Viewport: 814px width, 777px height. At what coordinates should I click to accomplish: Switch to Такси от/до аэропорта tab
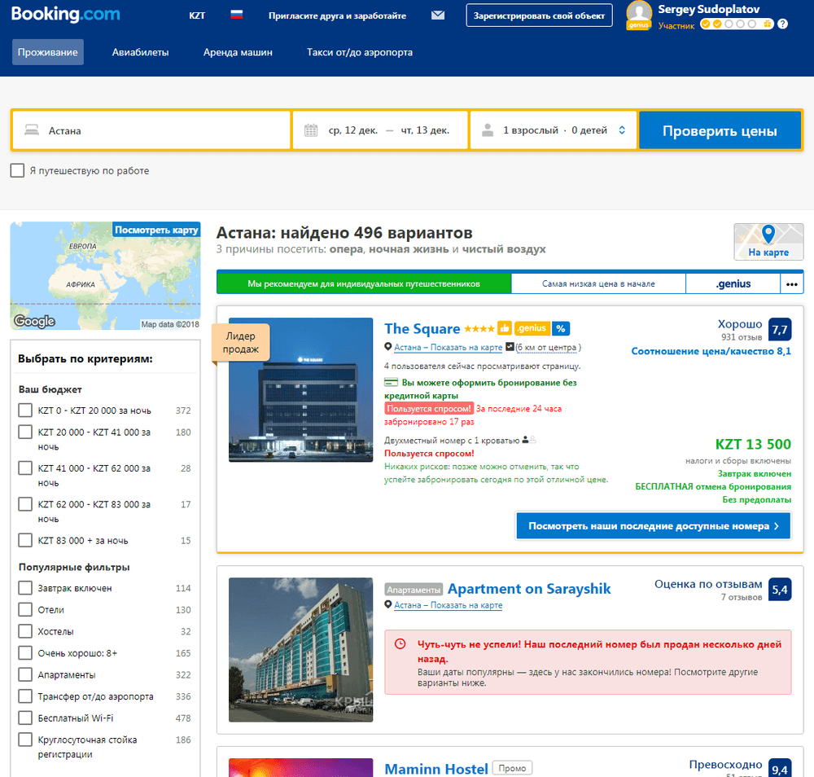point(360,52)
